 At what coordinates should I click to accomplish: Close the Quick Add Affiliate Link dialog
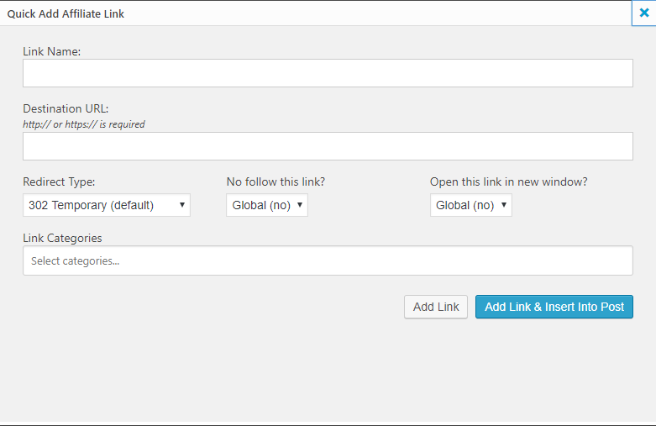point(643,13)
